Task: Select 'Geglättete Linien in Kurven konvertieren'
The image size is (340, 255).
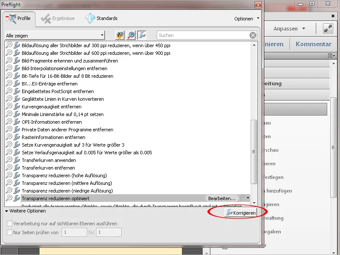Action: click(x=62, y=99)
